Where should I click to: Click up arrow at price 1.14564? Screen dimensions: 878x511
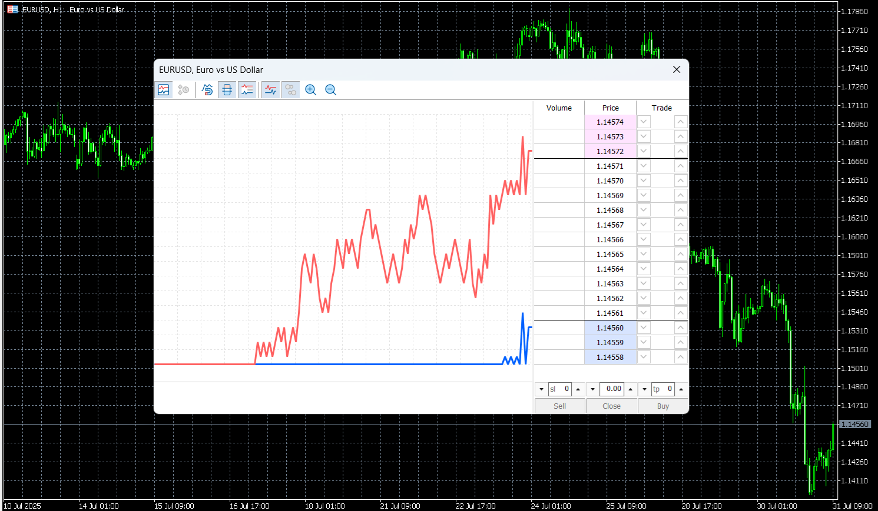tap(681, 269)
